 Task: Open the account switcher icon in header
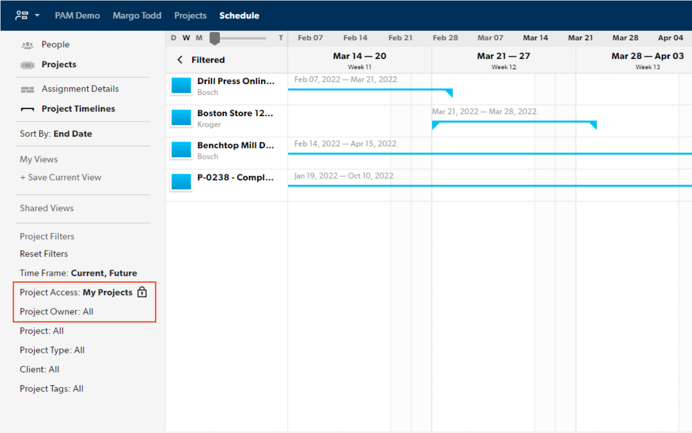22,15
